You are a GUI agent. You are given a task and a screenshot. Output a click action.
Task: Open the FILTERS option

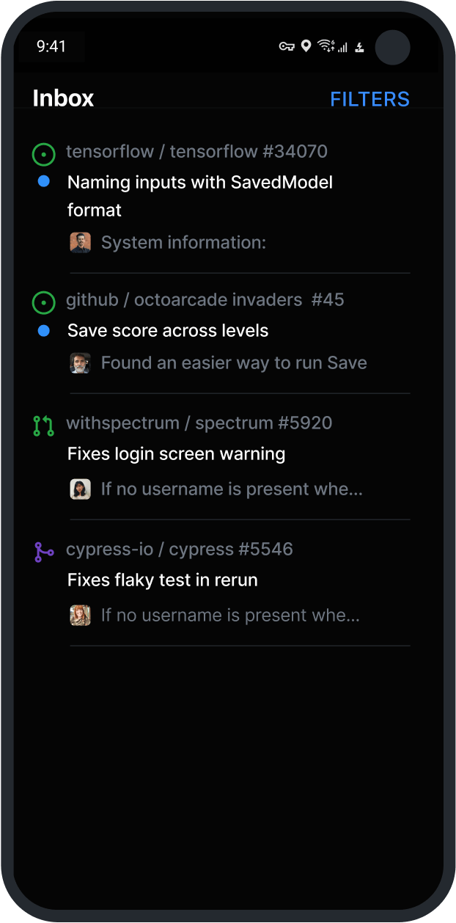[x=369, y=99]
